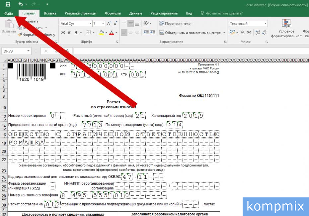This screenshot has width=309, height=216.
Task: Toggle italic formatting (К)
Action: click(69, 32)
